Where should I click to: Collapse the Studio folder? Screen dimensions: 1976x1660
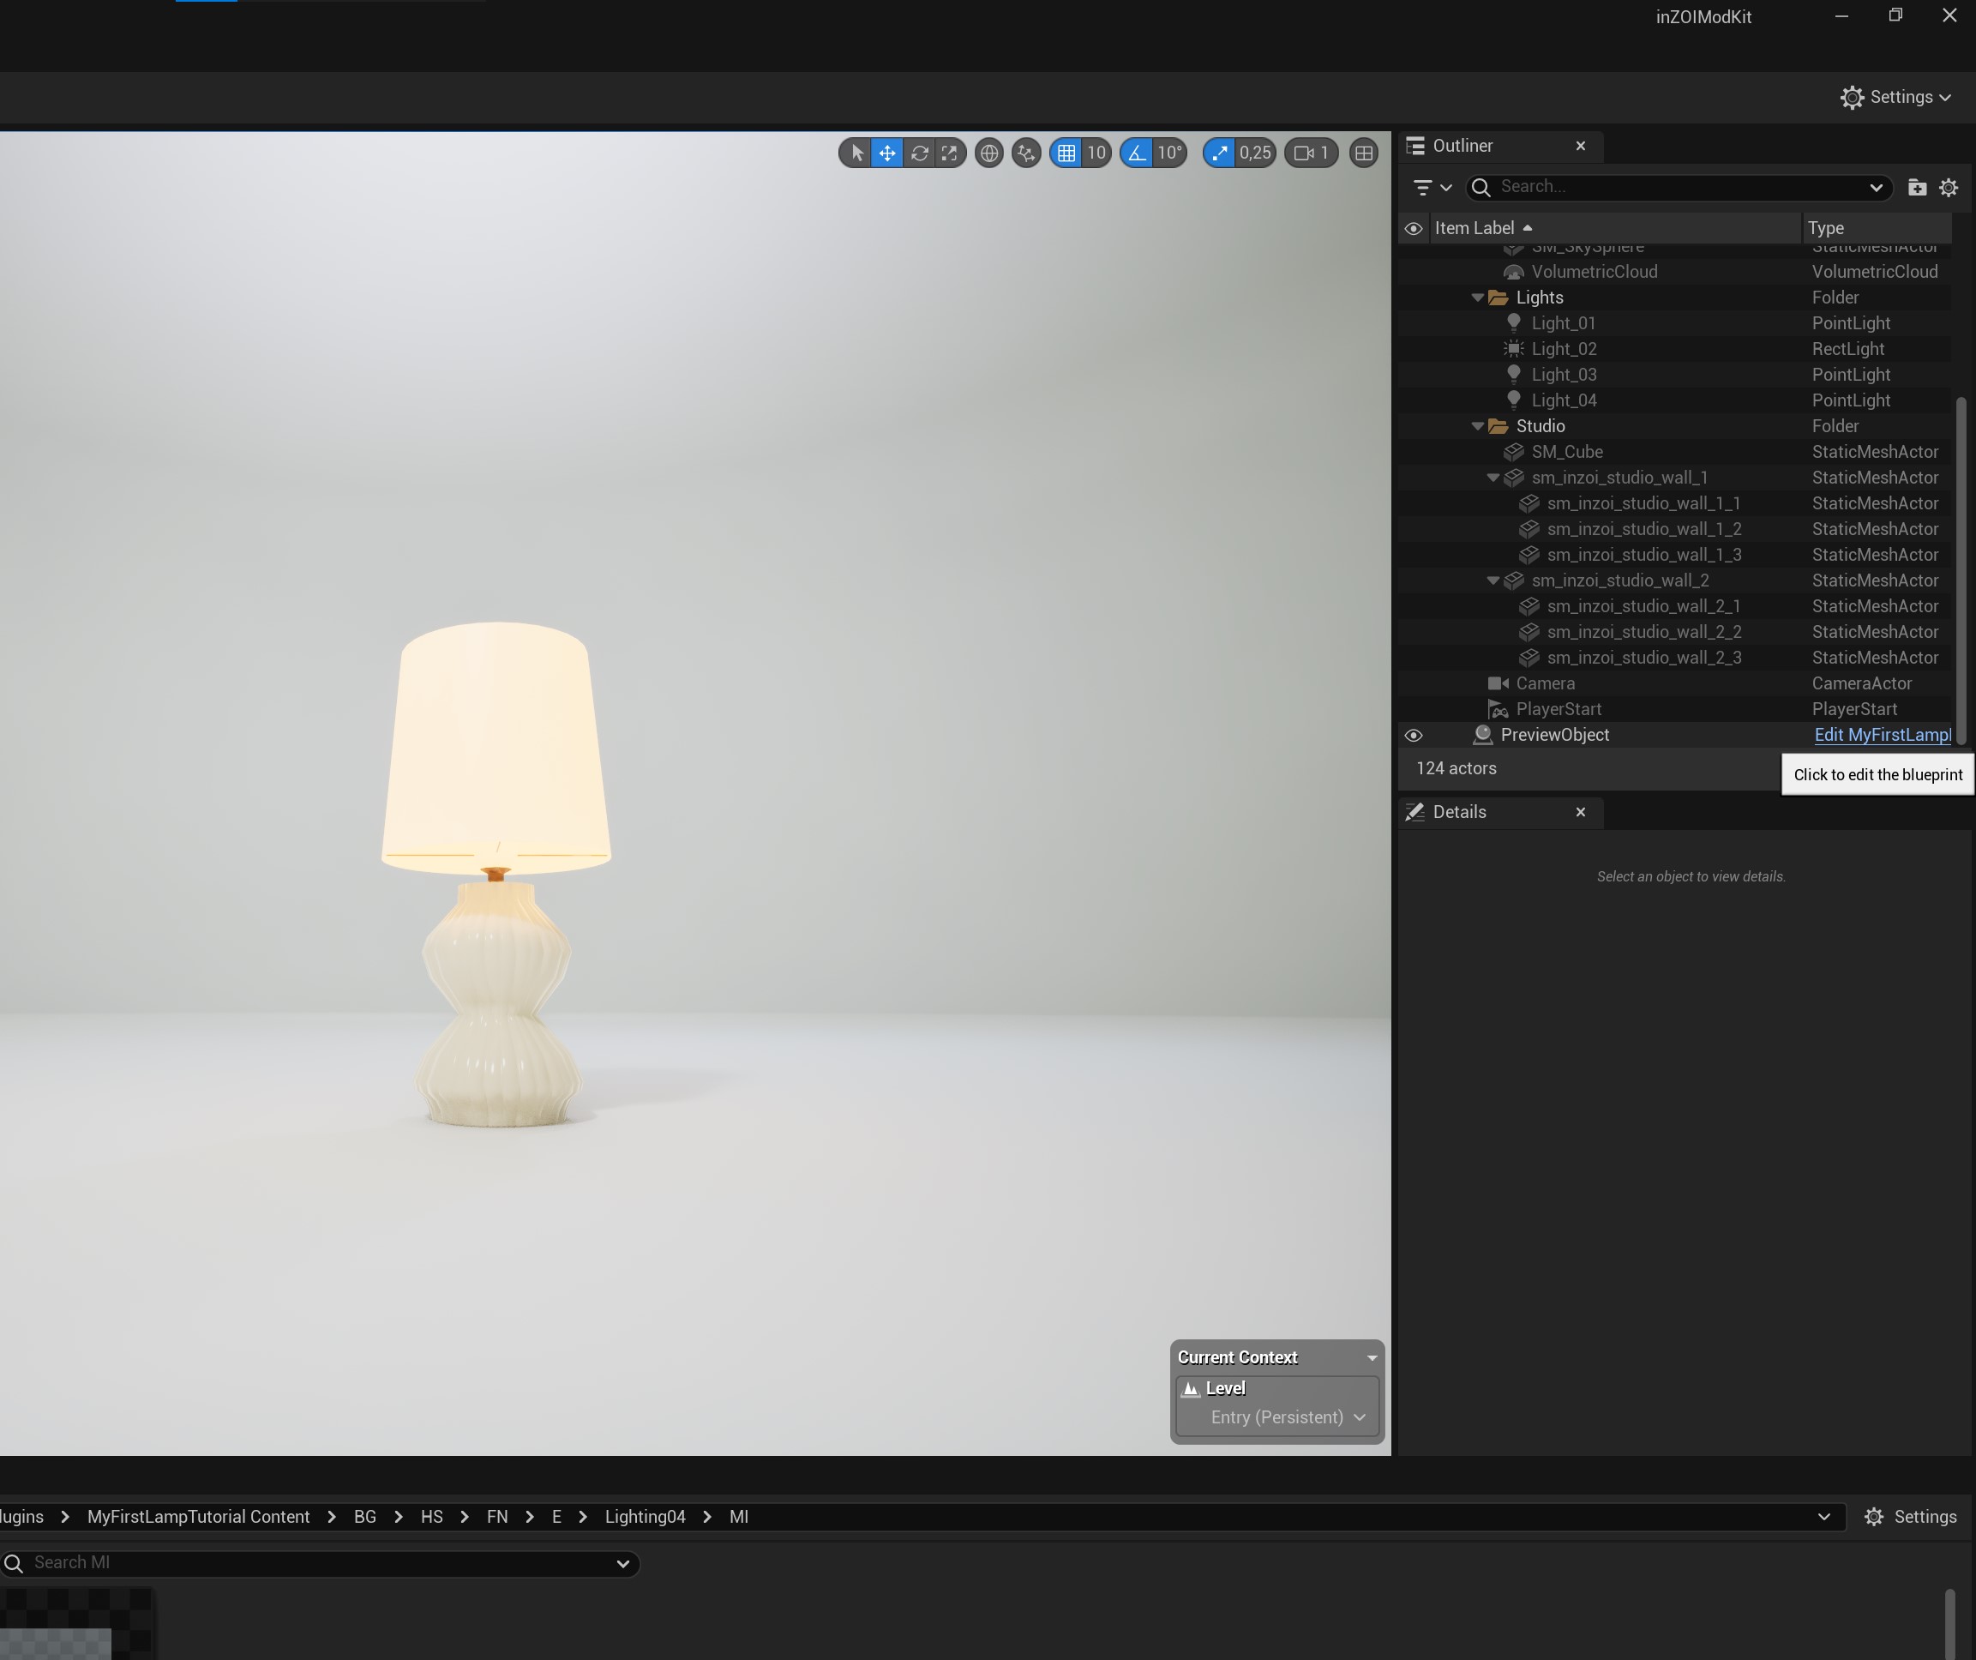[x=1477, y=426]
